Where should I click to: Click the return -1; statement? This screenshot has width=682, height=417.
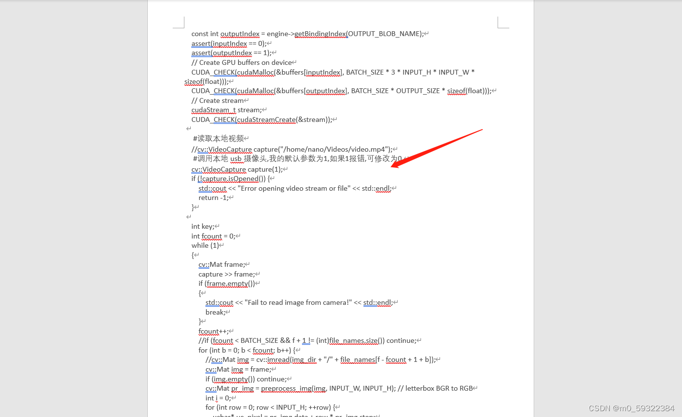coord(213,198)
